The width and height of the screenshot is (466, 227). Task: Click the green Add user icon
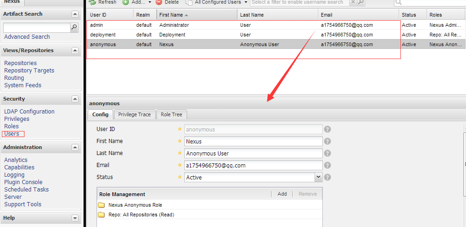pyautogui.click(x=126, y=2)
